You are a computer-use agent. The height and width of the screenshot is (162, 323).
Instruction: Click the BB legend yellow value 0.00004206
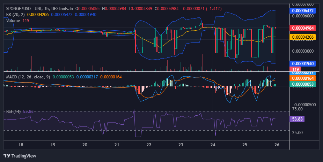pos(38,15)
